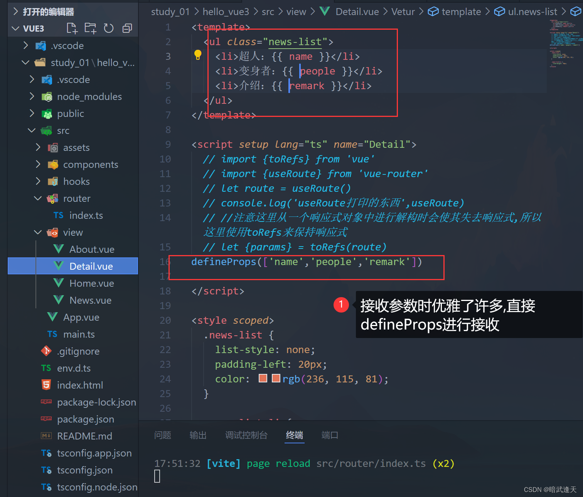The width and height of the screenshot is (583, 497).
Task: Click the study_01 breadcrumb segment
Action: (170, 12)
